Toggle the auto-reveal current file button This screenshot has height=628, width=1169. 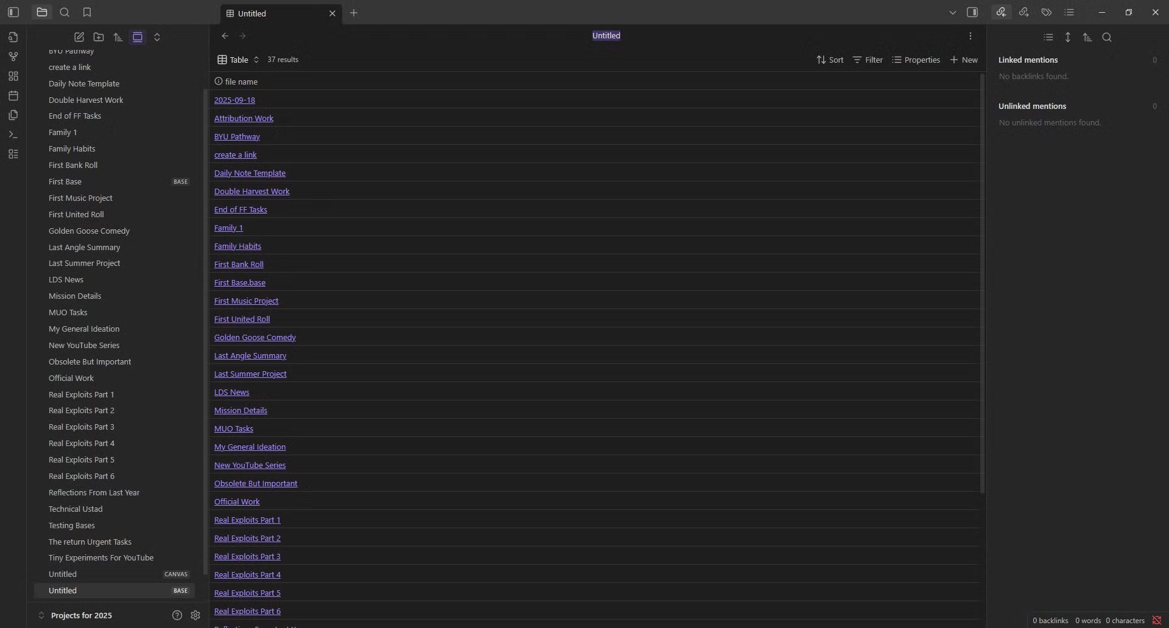click(x=138, y=37)
